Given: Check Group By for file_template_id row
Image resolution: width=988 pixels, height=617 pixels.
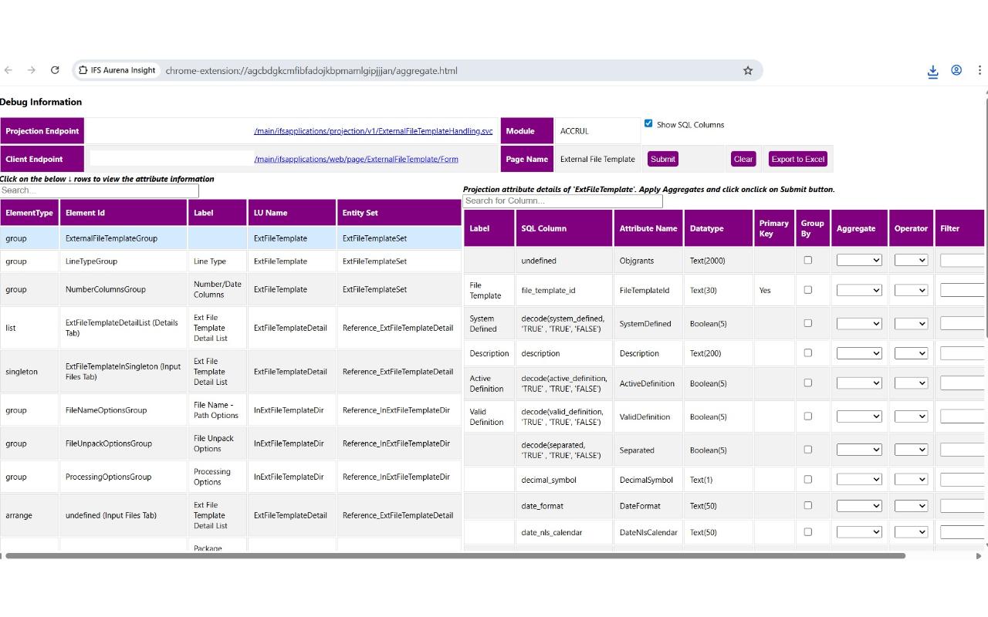Looking at the screenshot, I should pos(808,290).
